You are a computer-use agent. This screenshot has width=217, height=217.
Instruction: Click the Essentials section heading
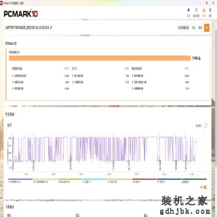tap(17, 69)
